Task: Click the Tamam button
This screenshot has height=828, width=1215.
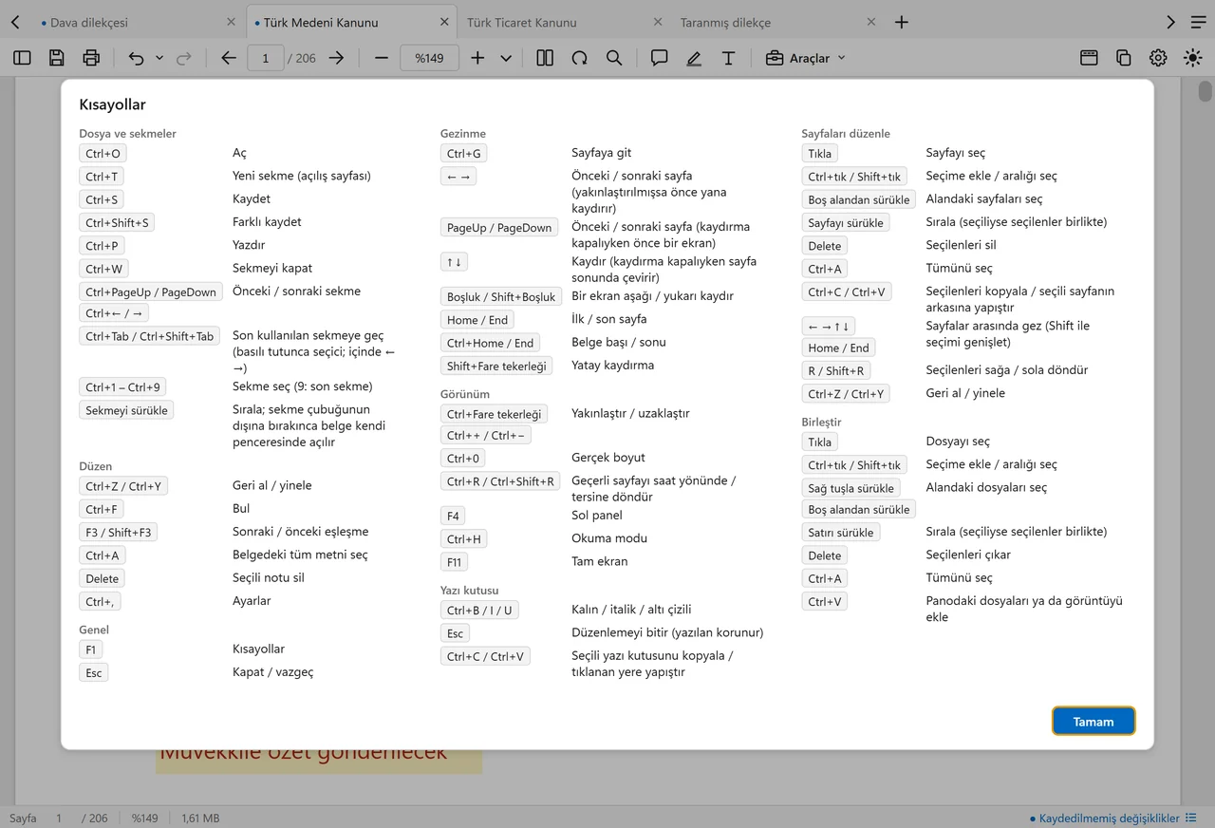Action: 1093,722
